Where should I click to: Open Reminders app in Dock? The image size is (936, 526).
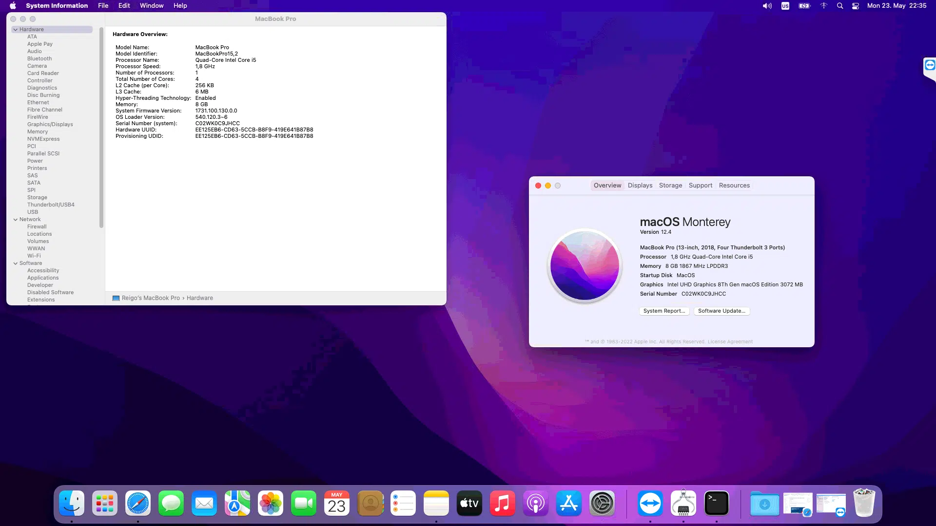(403, 503)
